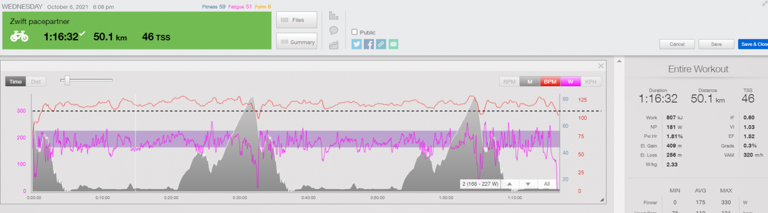768x213 pixels.
Task: Enable the Public checkbox
Action: tap(355, 32)
